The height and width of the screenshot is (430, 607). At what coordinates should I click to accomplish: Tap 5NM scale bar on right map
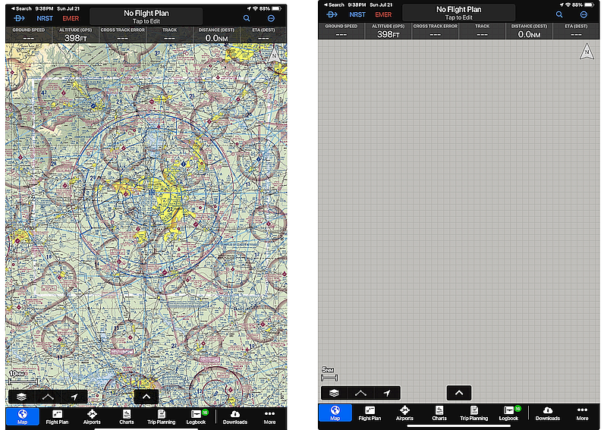(329, 374)
